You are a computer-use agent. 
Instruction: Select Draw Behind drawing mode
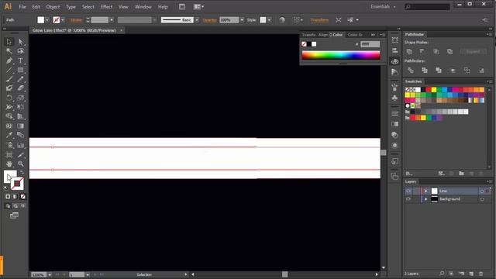coord(15,206)
